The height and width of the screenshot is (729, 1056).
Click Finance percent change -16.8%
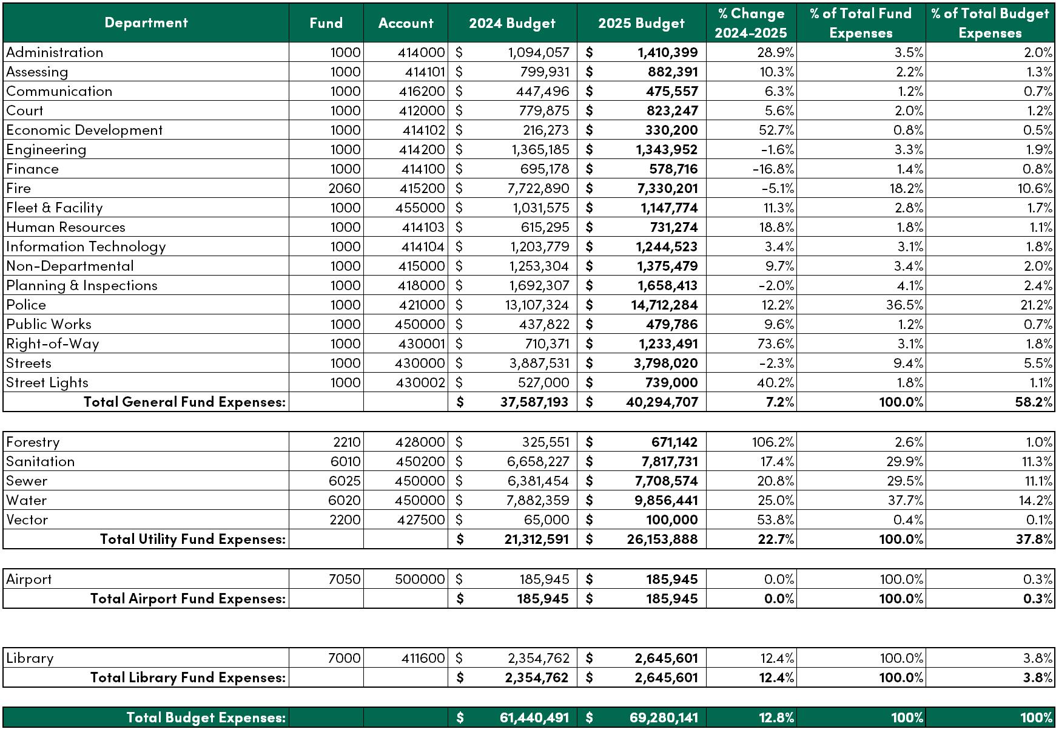click(773, 169)
